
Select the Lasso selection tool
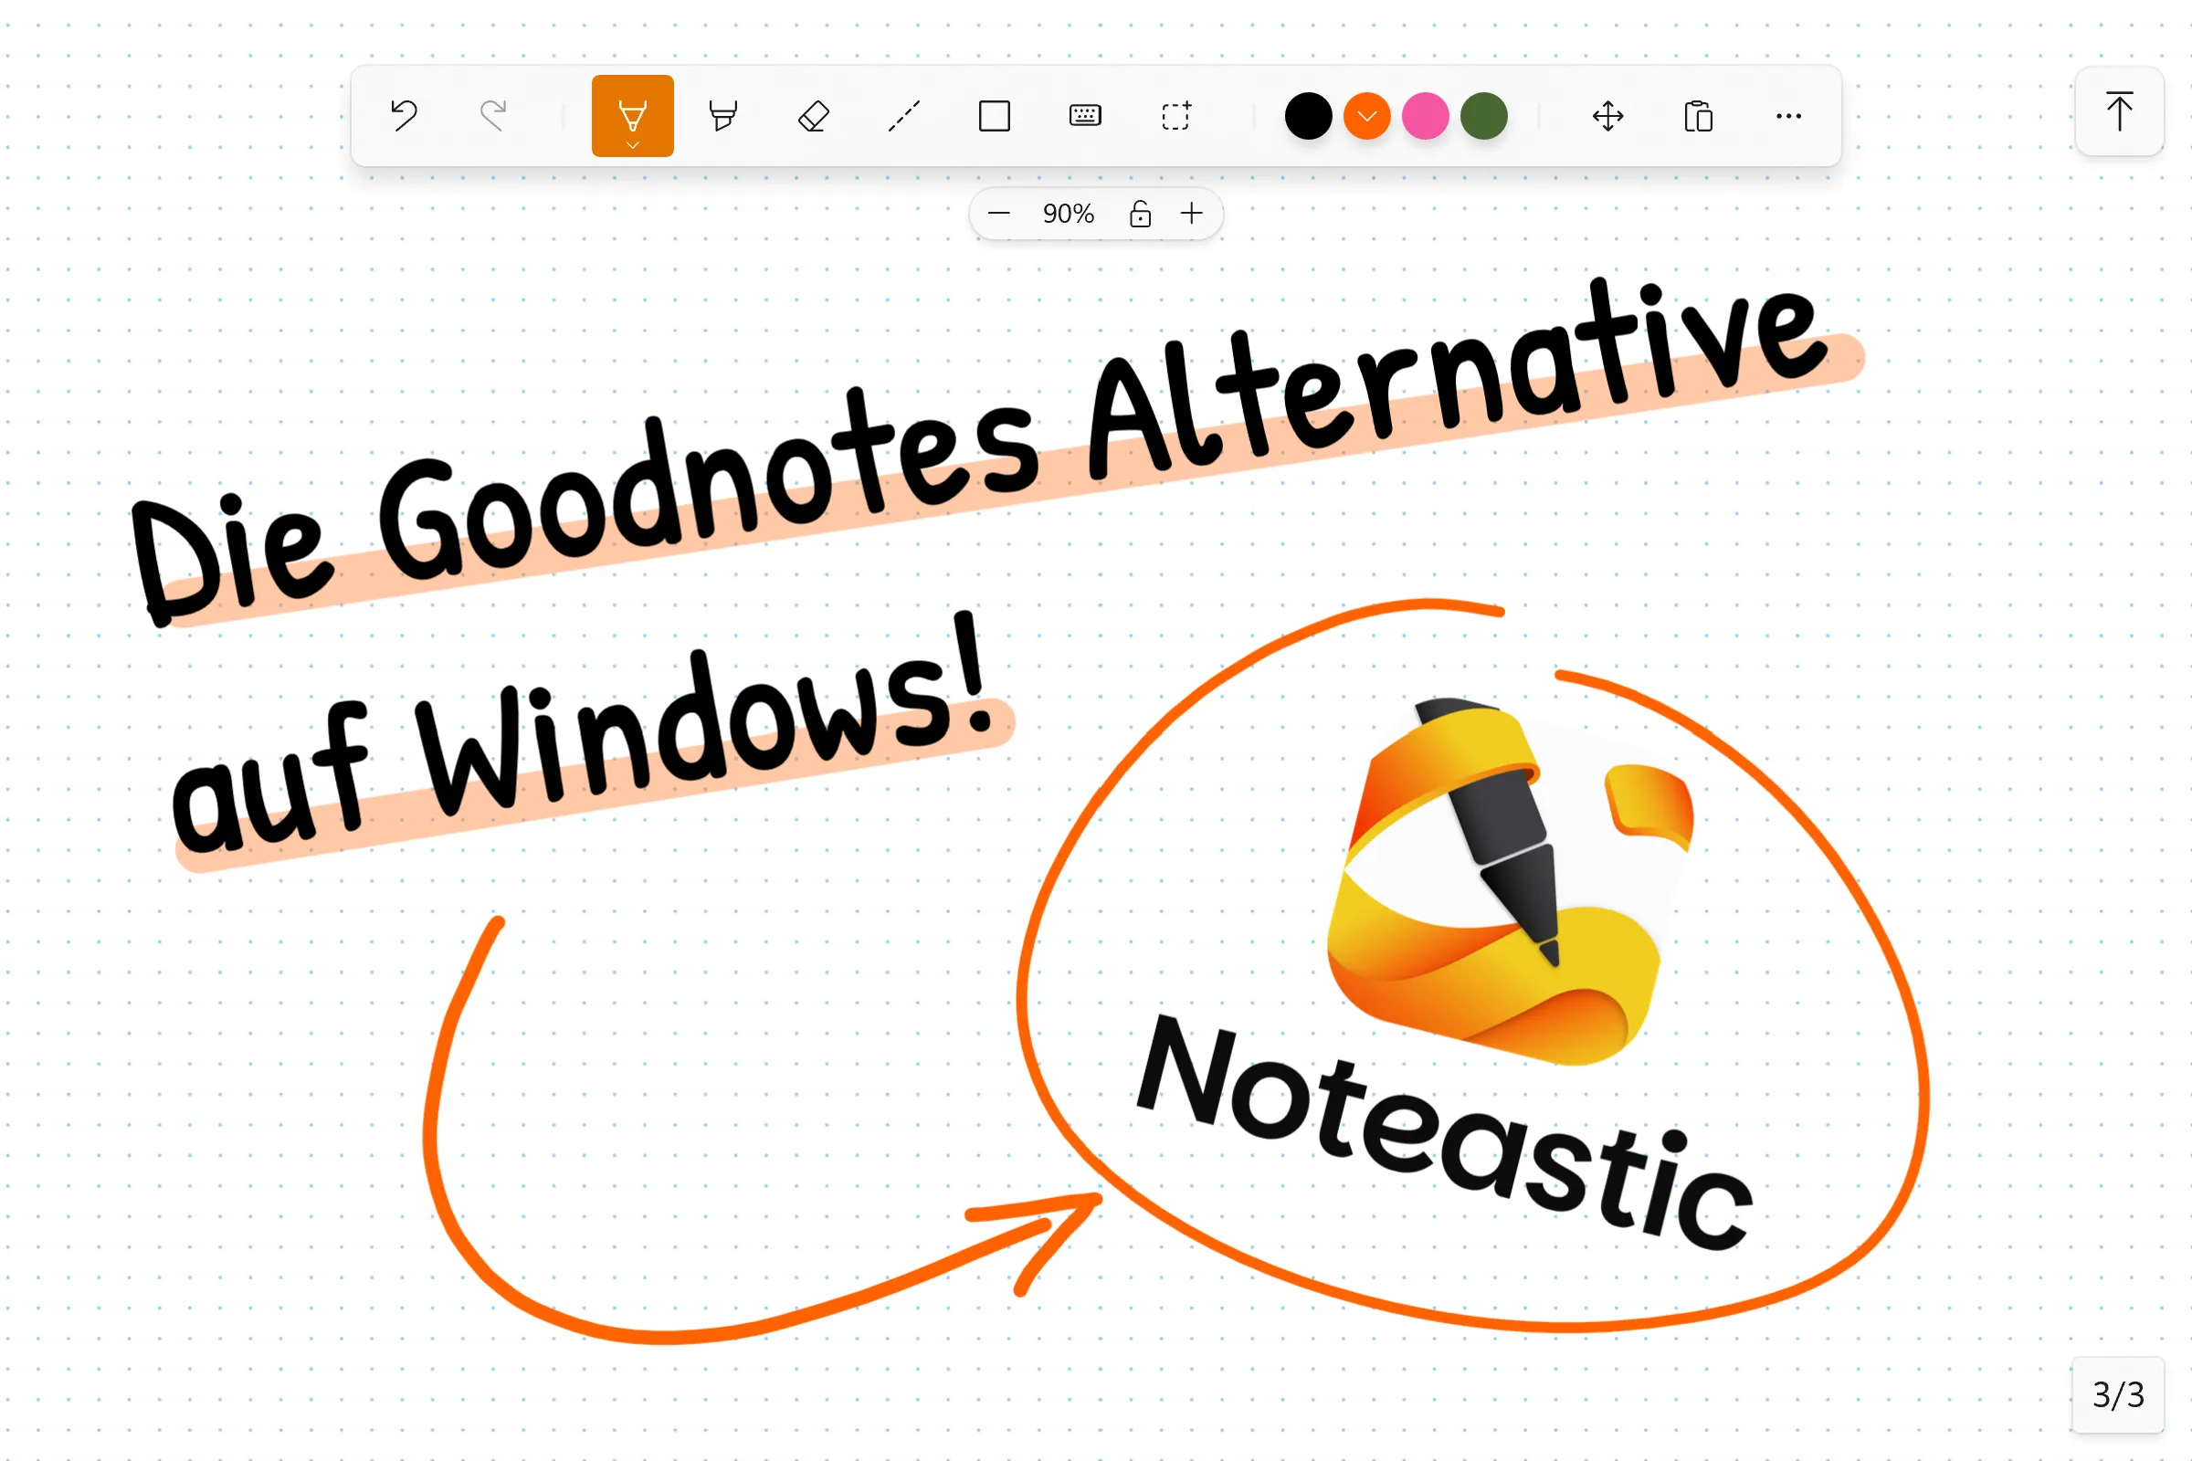[1176, 116]
